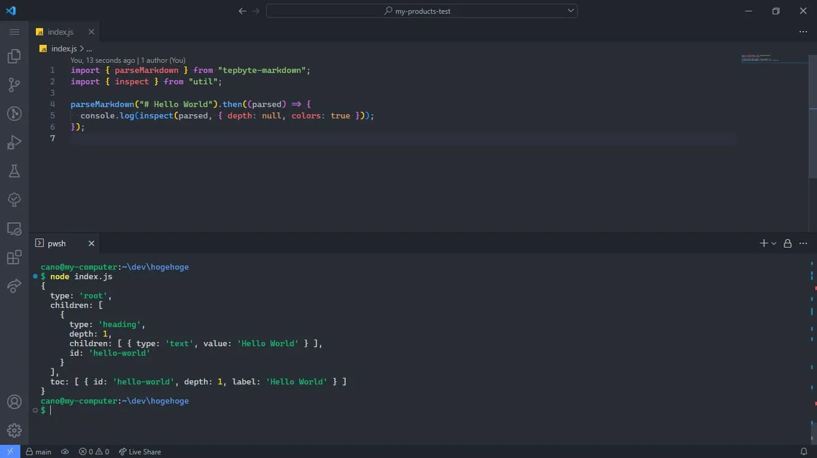Viewport: 817px width, 458px height.
Task: Open the Manage gear icon
Action: coord(14,430)
